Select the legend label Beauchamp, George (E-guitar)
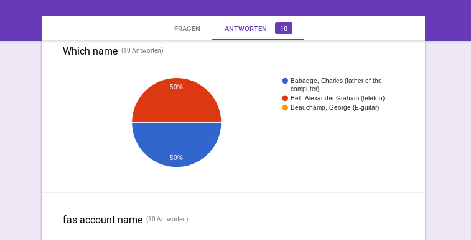 [x=335, y=107]
